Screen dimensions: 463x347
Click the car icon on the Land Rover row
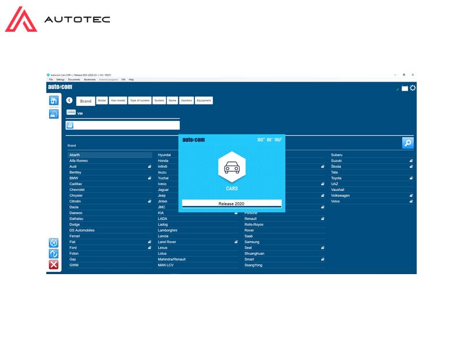point(236,242)
